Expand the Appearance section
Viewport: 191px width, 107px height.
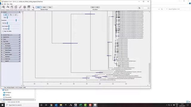2,37
